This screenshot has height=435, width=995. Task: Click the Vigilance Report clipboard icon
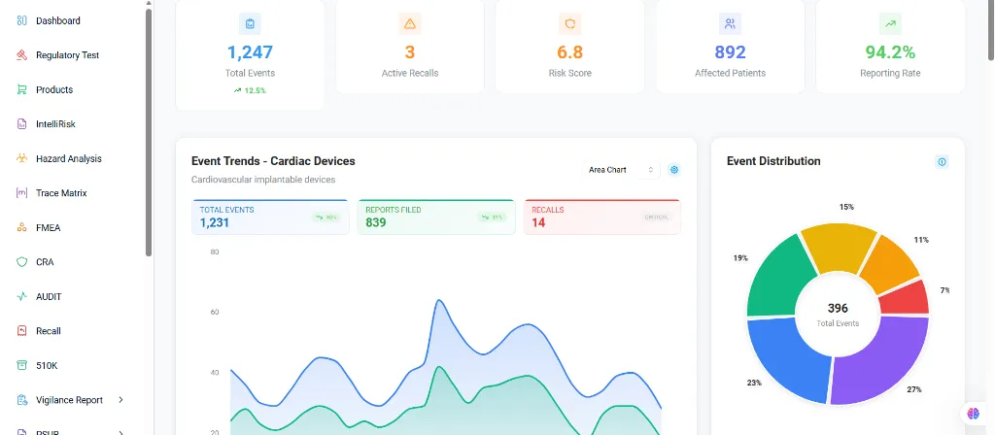(x=22, y=400)
